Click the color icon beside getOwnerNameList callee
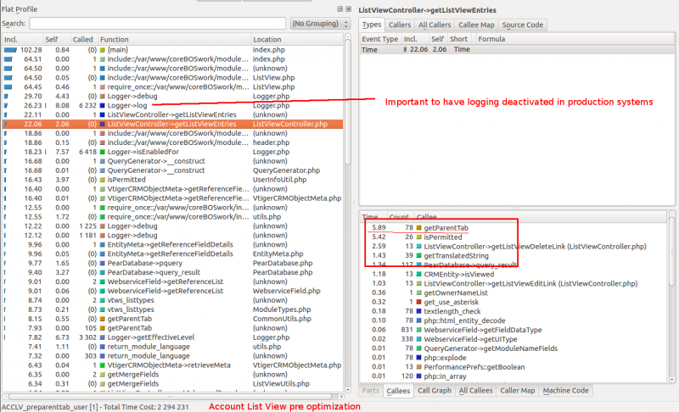This screenshot has width=679, height=412. pos(418,292)
